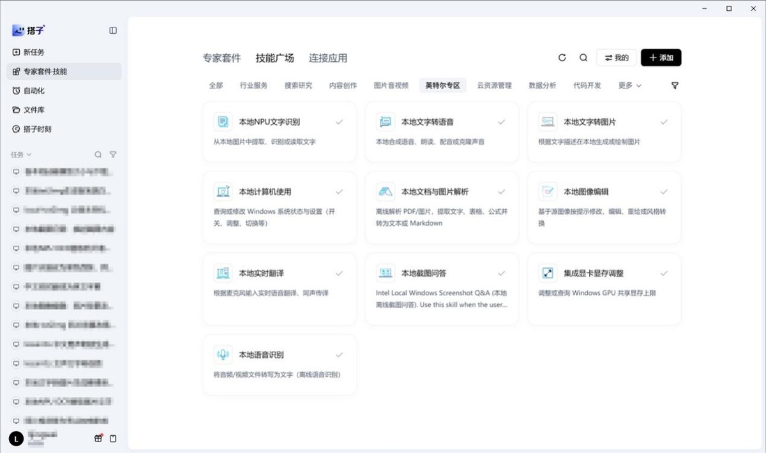Toggle the checkmark on 本地文字转语音
The height and width of the screenshot is (453, 766).
click(502, 122)
